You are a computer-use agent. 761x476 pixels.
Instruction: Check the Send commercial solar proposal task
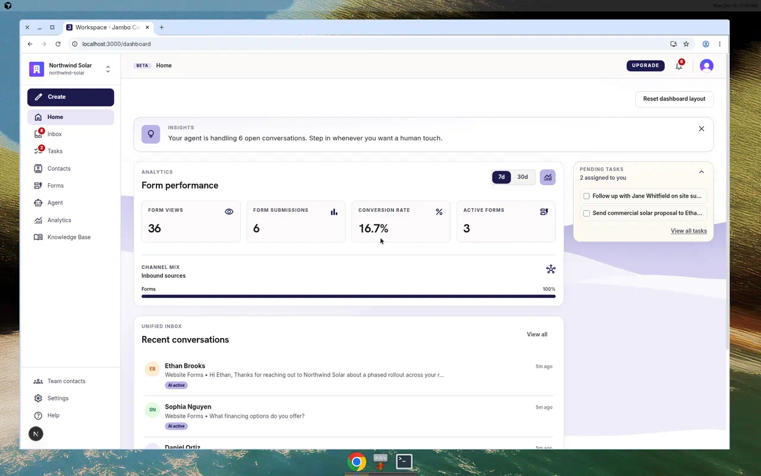coord(587,213)
